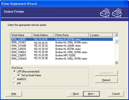Choose the IPP port driver option
The width and height of the screenshot is (129, 100).
pos(14,83)
